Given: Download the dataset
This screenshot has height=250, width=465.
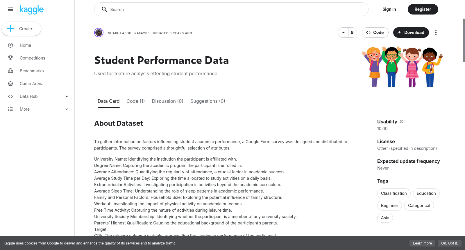Looking at the screenshot, I should pos(411,33).
